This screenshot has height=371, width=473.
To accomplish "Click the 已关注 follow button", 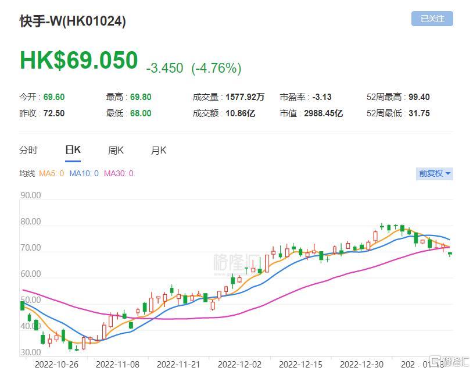I will click(x=432, y=19).
